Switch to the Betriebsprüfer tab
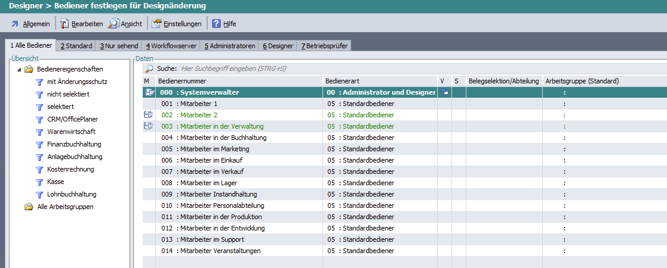The width and height of the screenshot is (667, 268). click(x=325, y=46)
